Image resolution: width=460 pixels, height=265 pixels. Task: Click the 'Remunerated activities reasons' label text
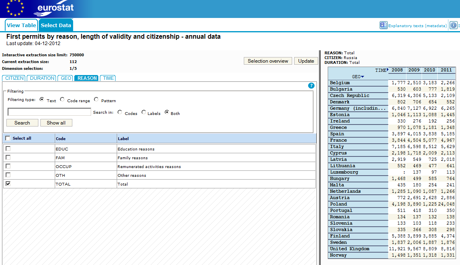149,166
